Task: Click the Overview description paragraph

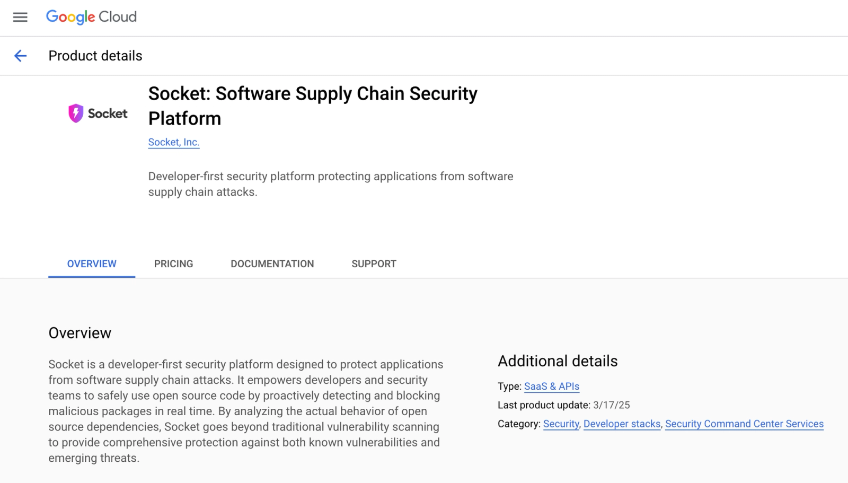Action: click(246, 411)
